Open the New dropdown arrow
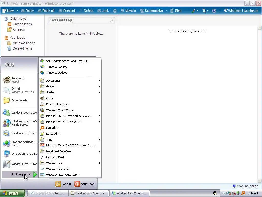This screenshot has width=262, height=197. 17,11
